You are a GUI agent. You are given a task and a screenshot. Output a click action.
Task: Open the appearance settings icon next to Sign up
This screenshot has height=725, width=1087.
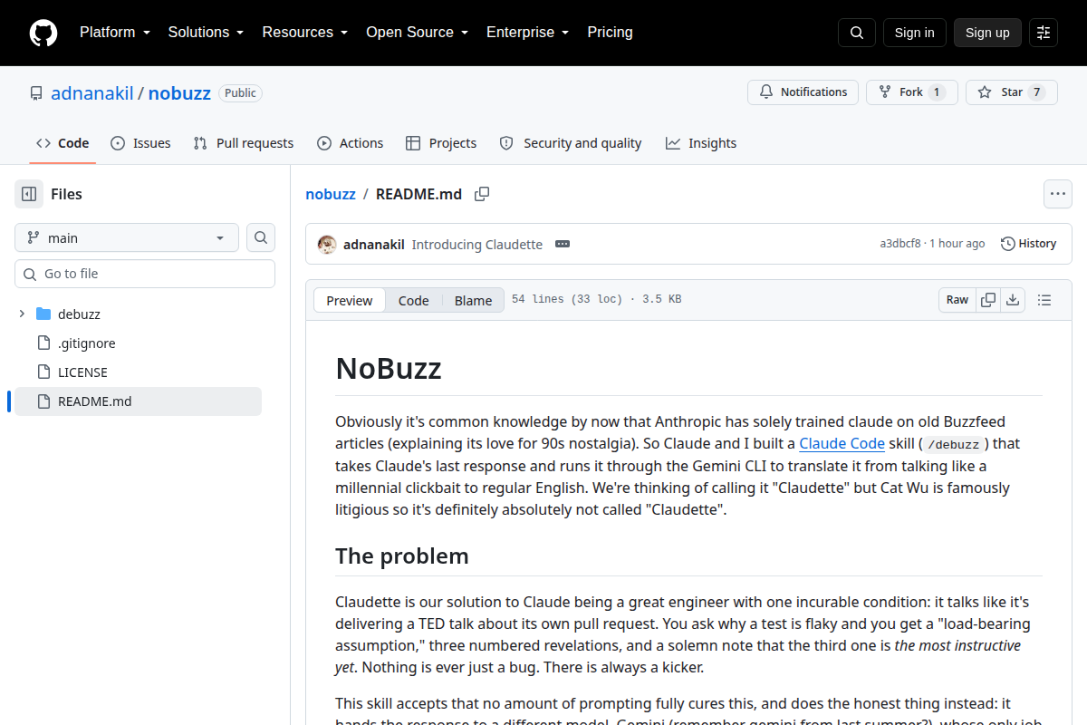(x=1044, y=33)
